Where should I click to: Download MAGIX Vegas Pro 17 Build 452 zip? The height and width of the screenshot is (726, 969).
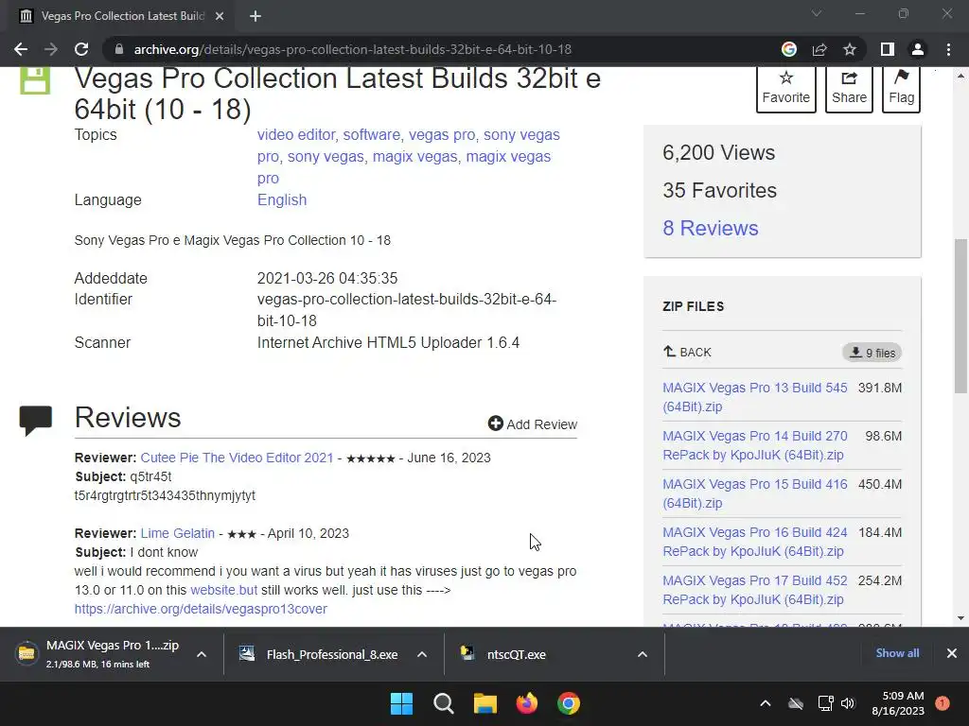[754, 590]
